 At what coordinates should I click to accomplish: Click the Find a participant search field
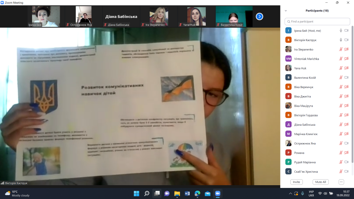coord(317,21)
